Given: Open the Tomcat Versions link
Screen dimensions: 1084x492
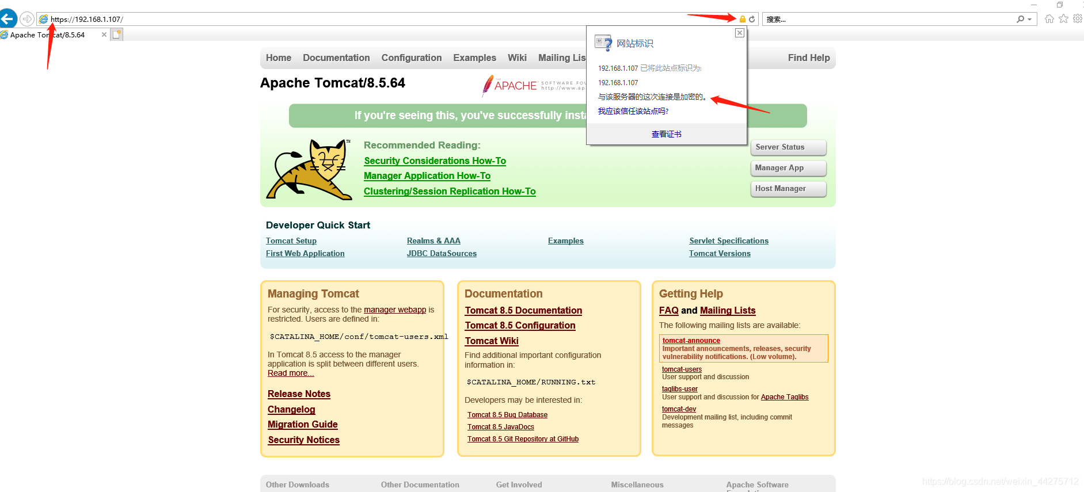Looking at the screenshot, I should 720,254.
